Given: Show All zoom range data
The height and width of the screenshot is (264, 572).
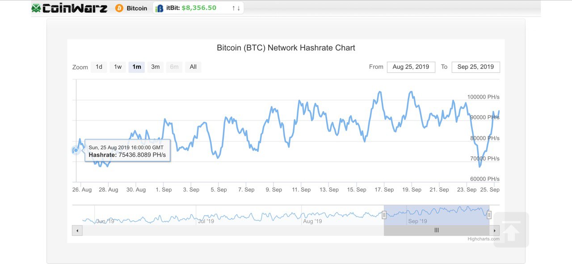Looking at the screenshot, I should (193, 67).
